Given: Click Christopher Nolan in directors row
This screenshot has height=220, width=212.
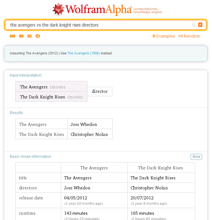Looking at the screenshot, I should pos(149,188).
